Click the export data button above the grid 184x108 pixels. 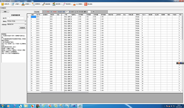tap(37, 12)
